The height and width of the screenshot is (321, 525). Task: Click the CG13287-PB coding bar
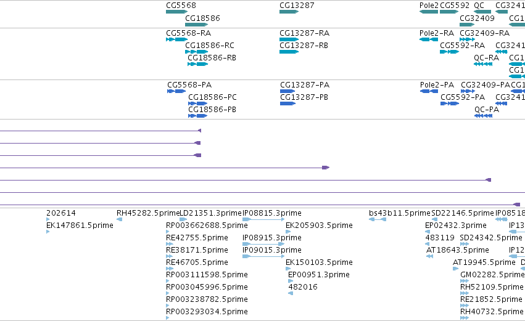tap(287, 104)
